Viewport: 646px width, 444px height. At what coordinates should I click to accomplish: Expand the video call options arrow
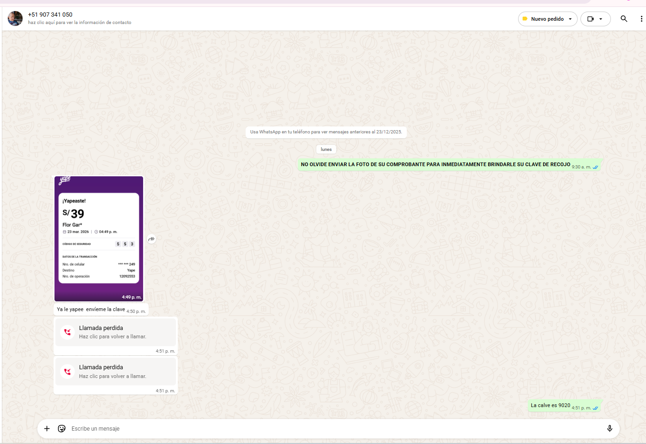tap(601, 19)
